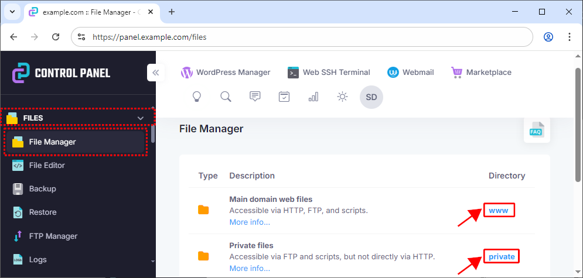This screenshot has width=583, height=278.
Task: Click the Main domain web files title
Action: [271, 200]
